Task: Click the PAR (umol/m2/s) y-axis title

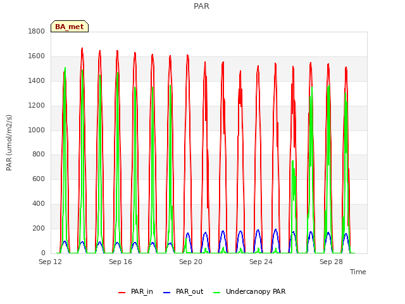Action: coord(9,142)
